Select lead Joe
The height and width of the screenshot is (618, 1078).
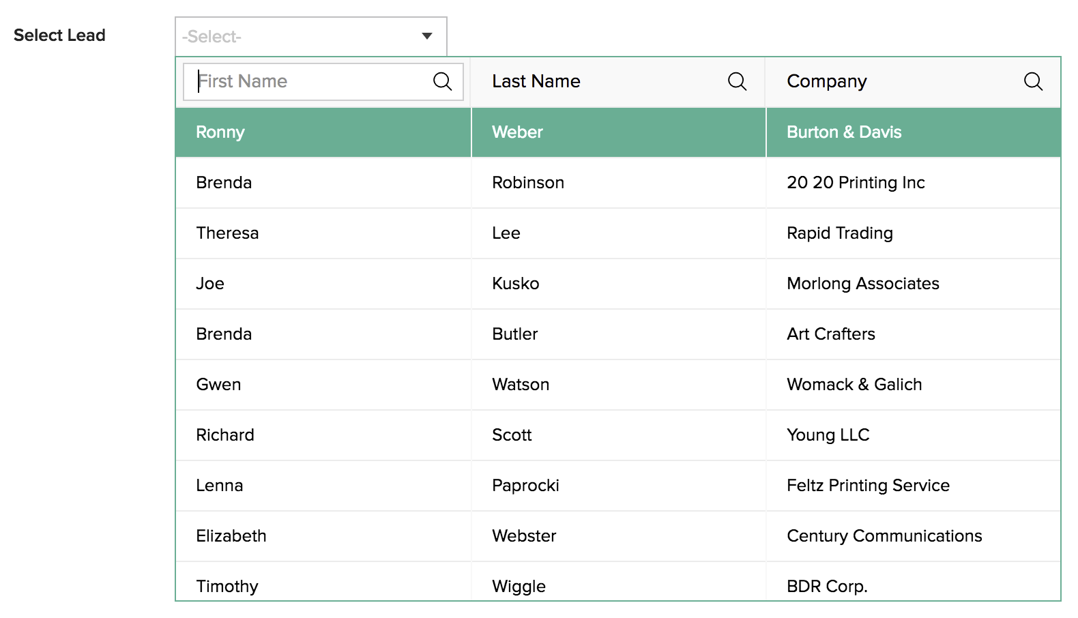click(210, 284)
